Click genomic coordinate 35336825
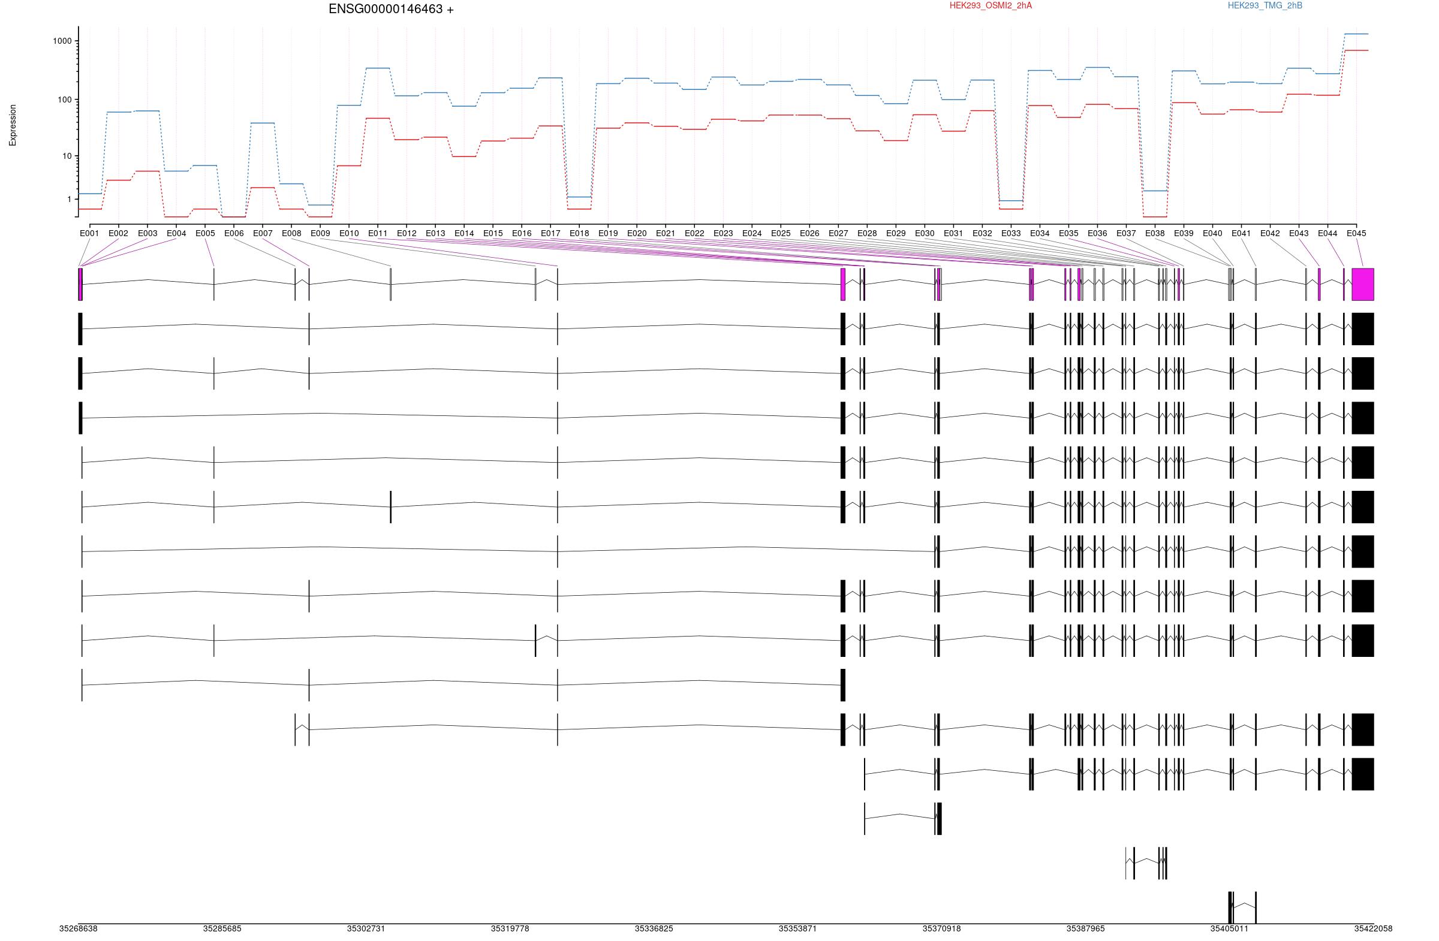Screen dimensions: 1439x941 (x=654, y=928)
